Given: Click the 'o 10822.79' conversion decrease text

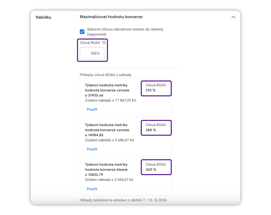Looking at the screenshot, I should [x=94, y=175].
